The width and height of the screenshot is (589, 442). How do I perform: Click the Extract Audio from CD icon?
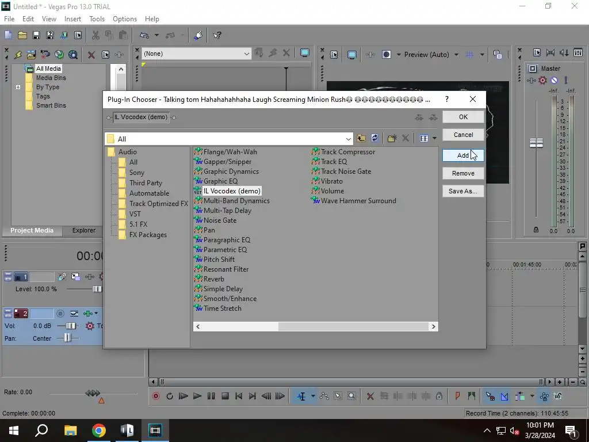click(59, 55)
